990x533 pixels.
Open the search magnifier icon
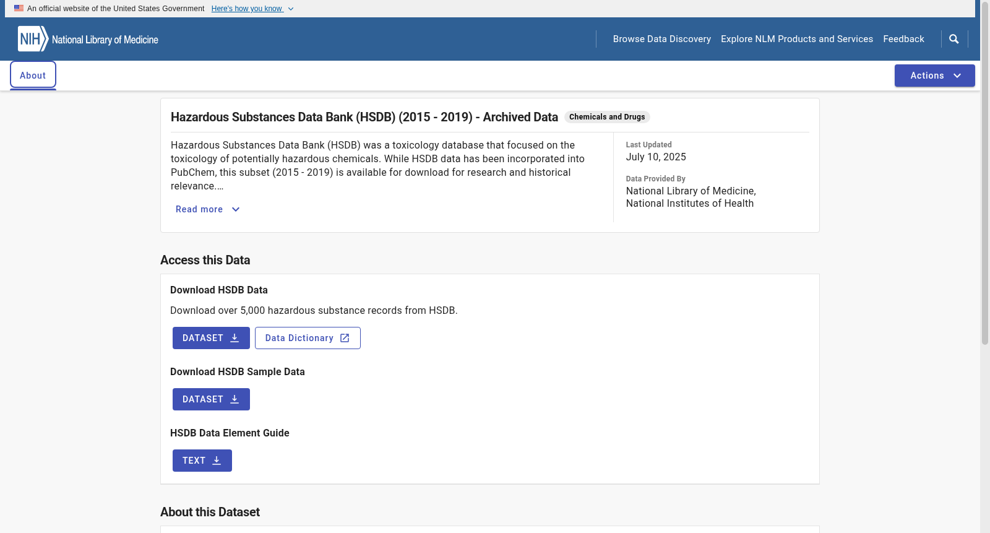click(954, 39)
